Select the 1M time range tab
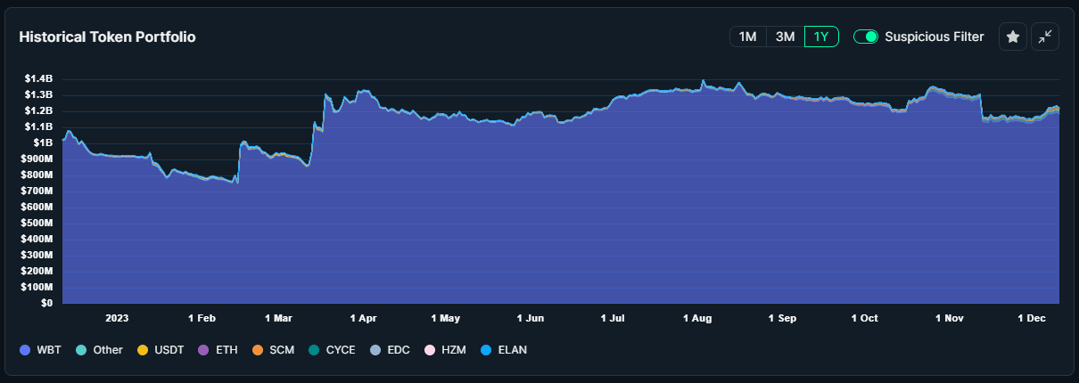 (x=747, y=37)
